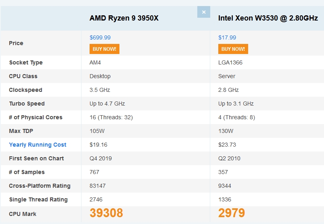Click the 4 (Threads: 8) value
The image size is (324, 224).
tap(236, 117)
